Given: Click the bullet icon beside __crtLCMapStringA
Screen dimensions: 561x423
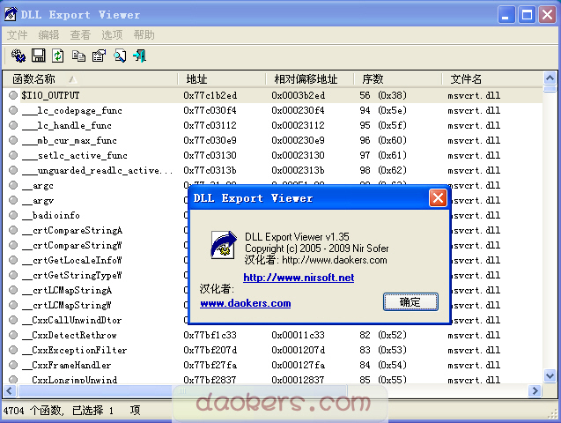Looking at the screenshot, I should pos(13,290).
